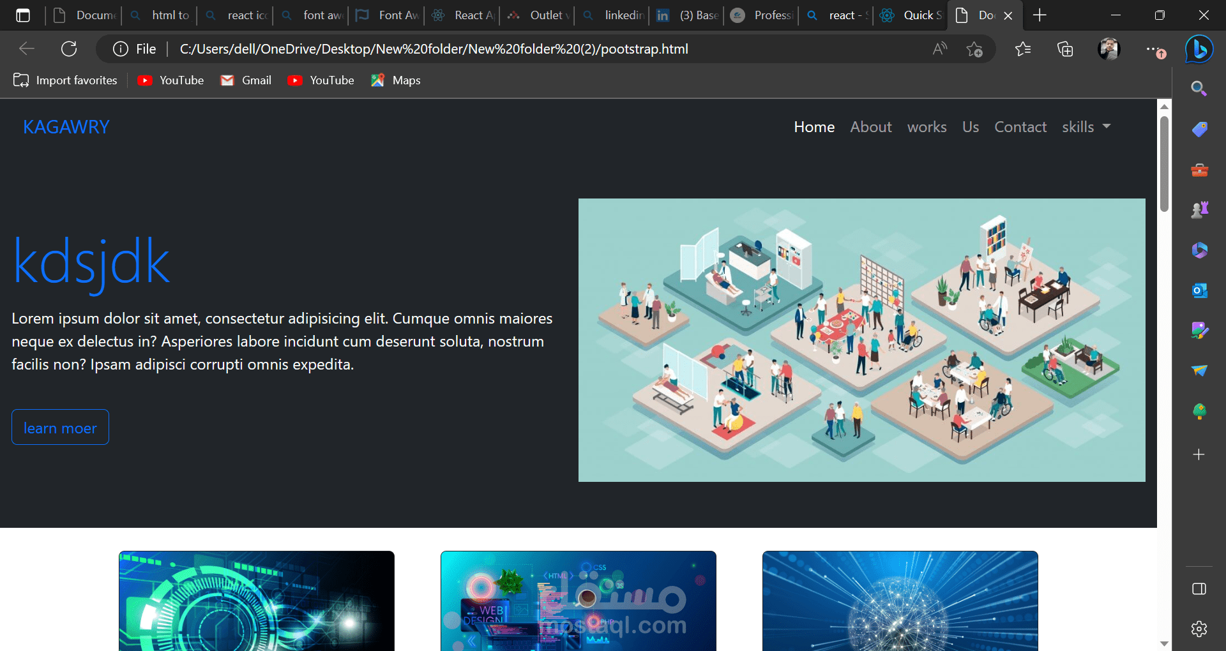Open the Contact nav link
The image size is (1226, 651).
(x=1020, y=127)
